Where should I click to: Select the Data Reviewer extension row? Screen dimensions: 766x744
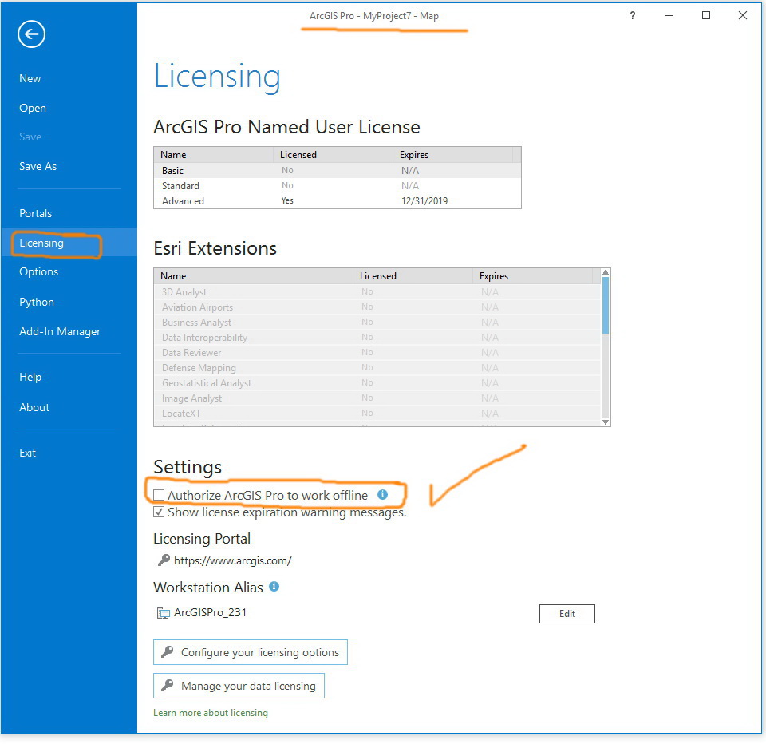377,353
